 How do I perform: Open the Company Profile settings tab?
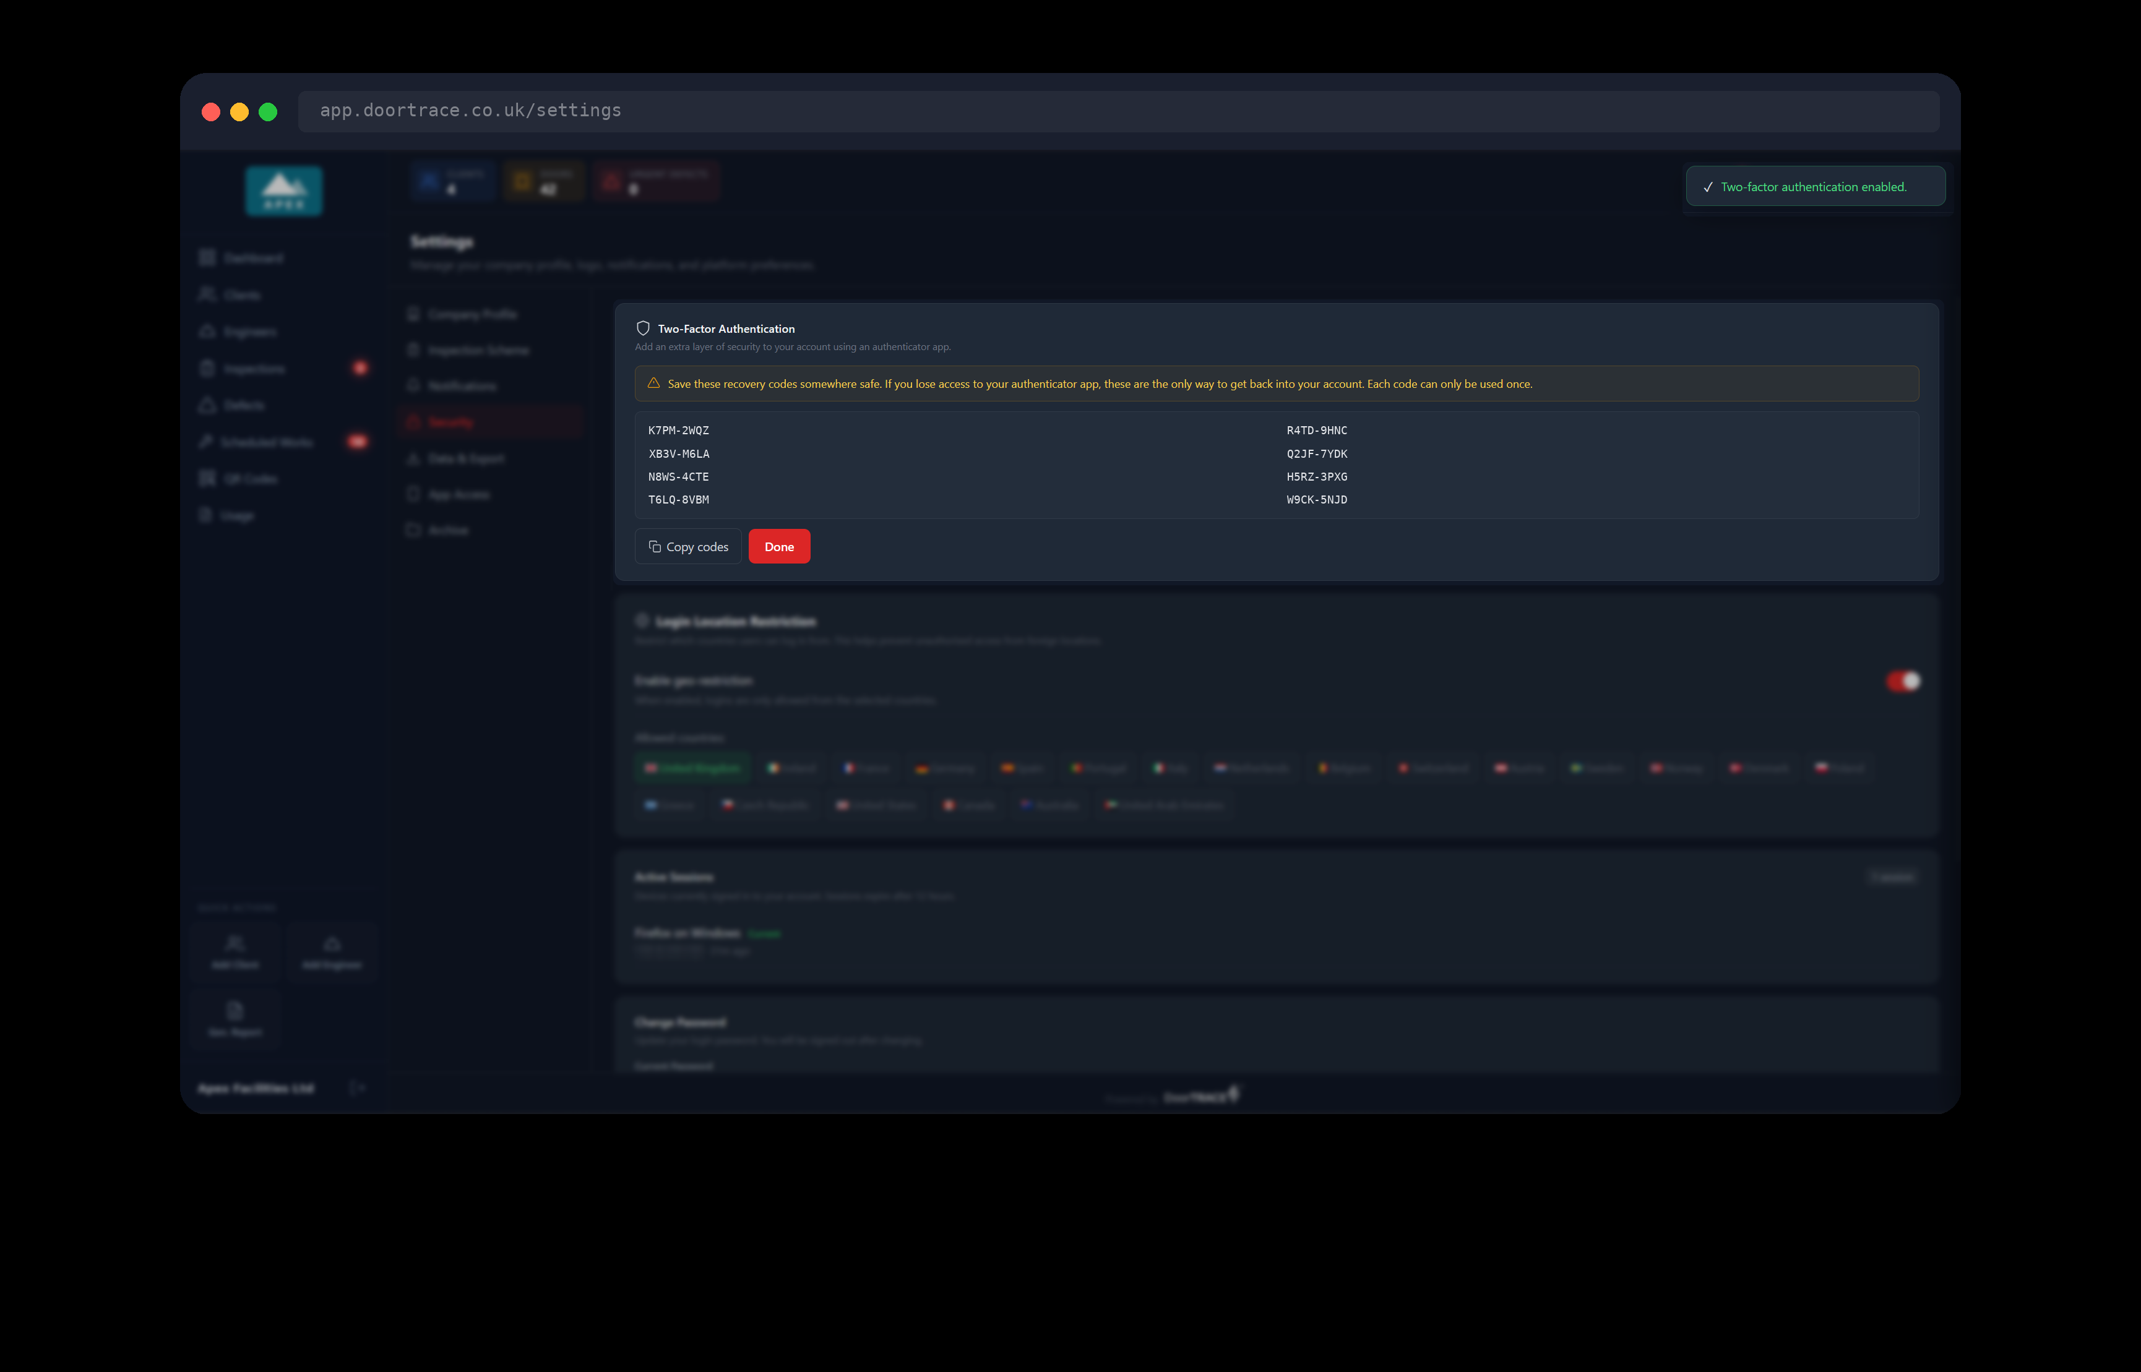point(490,314)
